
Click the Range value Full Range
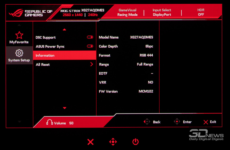145,64
